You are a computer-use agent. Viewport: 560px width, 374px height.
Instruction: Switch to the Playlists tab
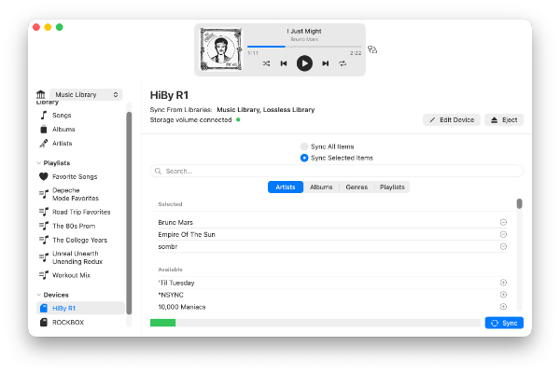click(392, 187)
